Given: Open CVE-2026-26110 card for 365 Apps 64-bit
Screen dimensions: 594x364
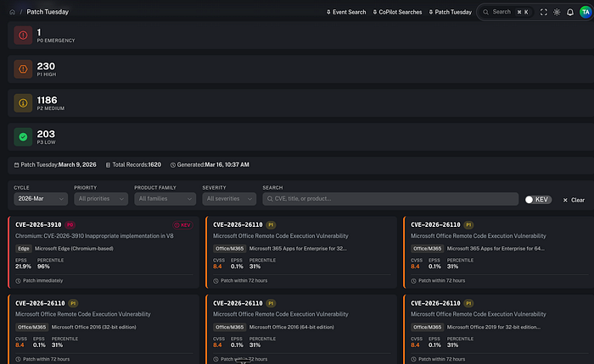Looking at the screenshot, I should click(435, 225).
